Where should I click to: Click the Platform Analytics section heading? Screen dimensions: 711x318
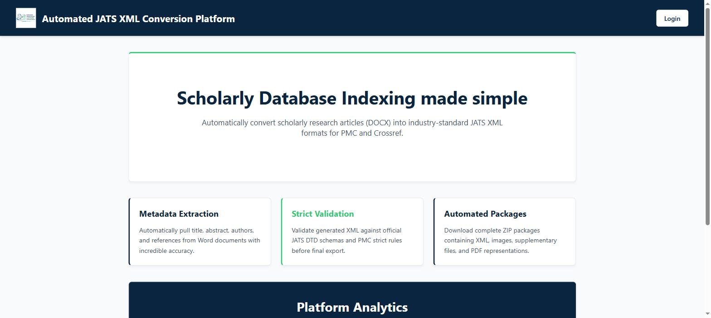pyautogui.click(x=352, y=307)
